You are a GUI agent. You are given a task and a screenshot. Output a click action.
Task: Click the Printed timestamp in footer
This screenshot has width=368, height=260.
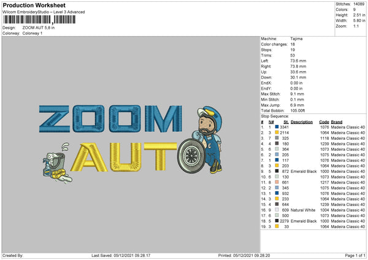pos(244,256)
